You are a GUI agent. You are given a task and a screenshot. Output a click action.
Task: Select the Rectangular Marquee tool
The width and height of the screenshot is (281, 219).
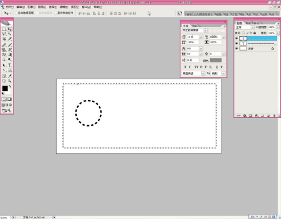coord(4,29)
